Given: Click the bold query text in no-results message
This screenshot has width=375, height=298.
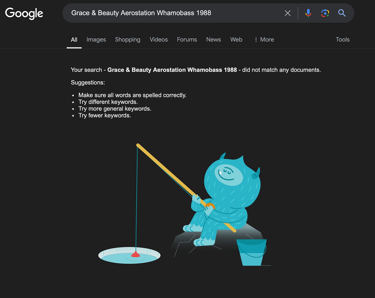Looking at the screenshot, I should 172,70.
